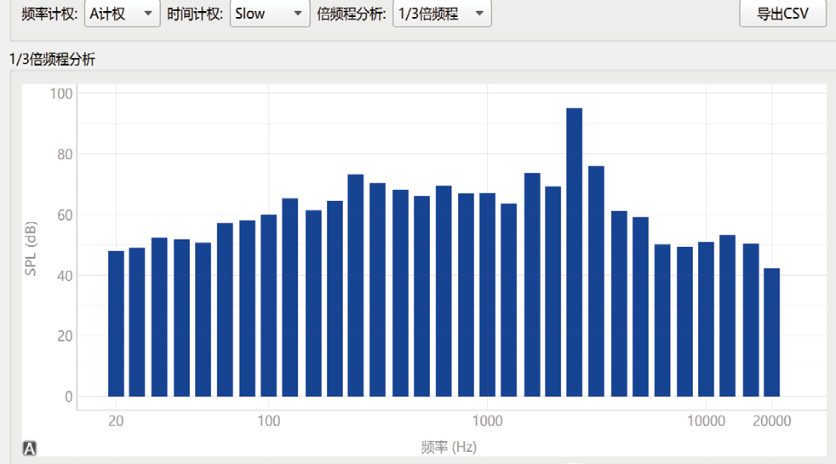Click the 1/3倍频程分析 section title

click(53, 59)
